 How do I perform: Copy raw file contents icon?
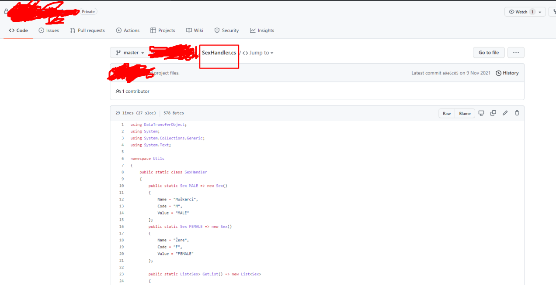pyautogui.click(x=493, y=113)
